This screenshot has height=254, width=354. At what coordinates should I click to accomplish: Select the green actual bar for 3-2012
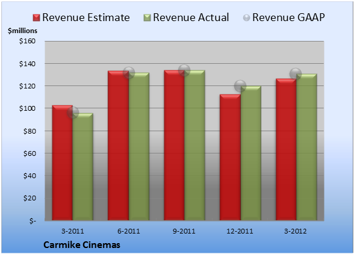[x=306, y=147]
